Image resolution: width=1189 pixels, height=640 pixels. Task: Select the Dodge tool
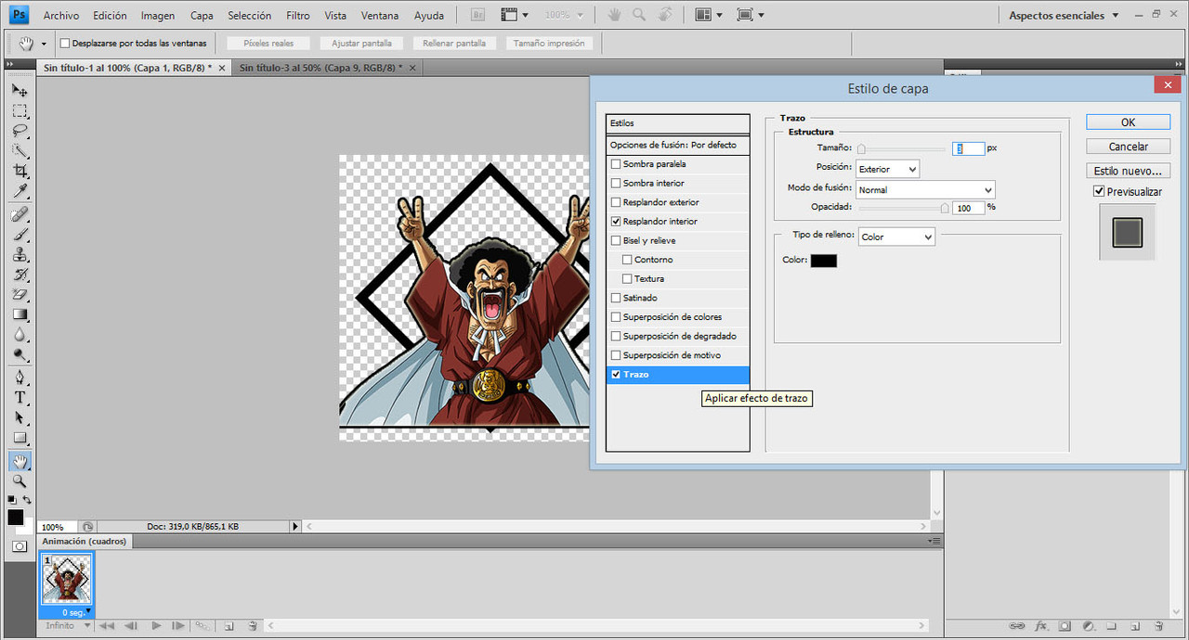coord(20,355)
